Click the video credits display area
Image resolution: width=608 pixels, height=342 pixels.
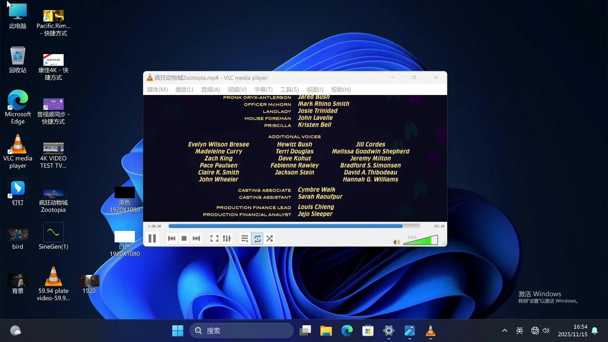[295, 158]
